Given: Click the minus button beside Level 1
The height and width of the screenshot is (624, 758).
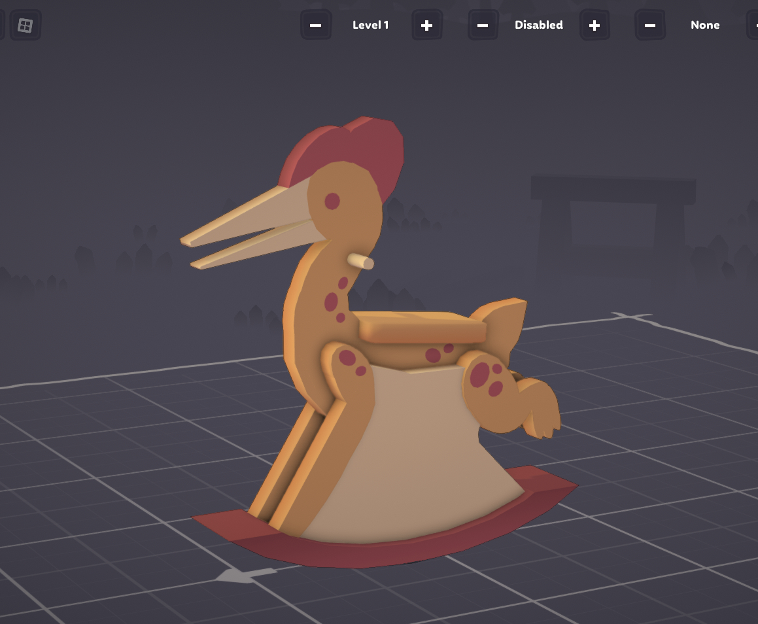Looking at the screenshot, I should tap(316, 26).
